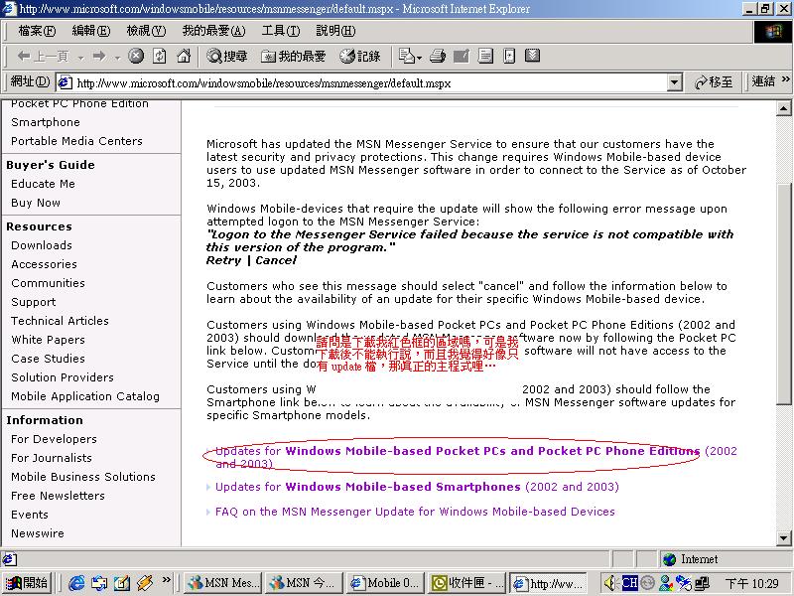Click the CH language indicator in tray

coord(629,583)
